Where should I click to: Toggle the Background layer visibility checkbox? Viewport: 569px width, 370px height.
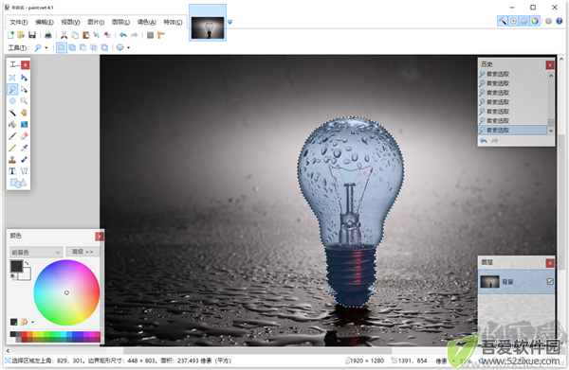click(x=550, y=281)
